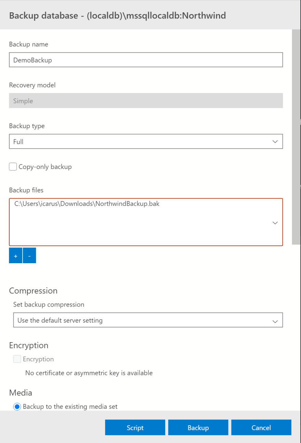Toggle the Encryption checkbox
The image size is (301, 443).
click(x=17, y=359)
